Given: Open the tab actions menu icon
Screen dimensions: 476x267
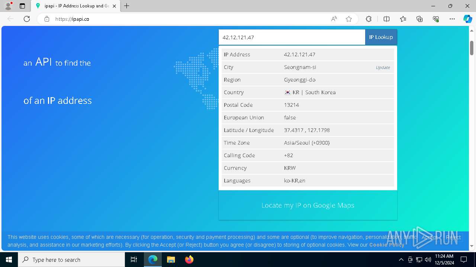Looking at the screenshot, I should point(22,6).
